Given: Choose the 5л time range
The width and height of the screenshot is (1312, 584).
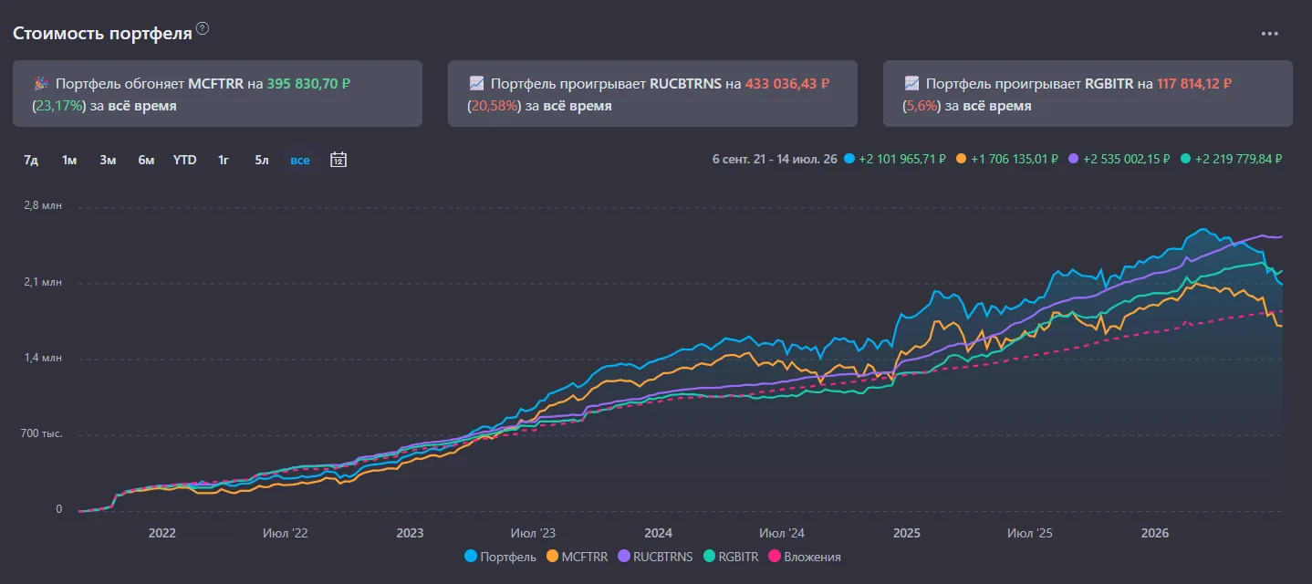Looking at the screenshot, I should coord(262,160).
